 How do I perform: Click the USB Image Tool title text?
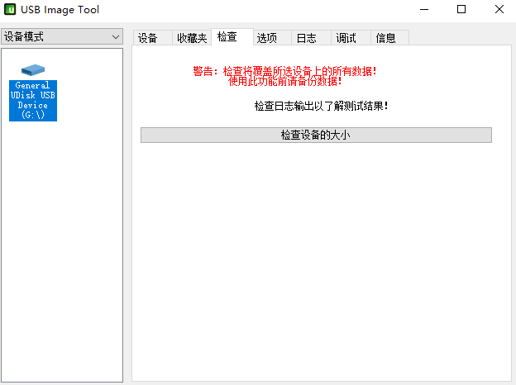coord(62,10)
